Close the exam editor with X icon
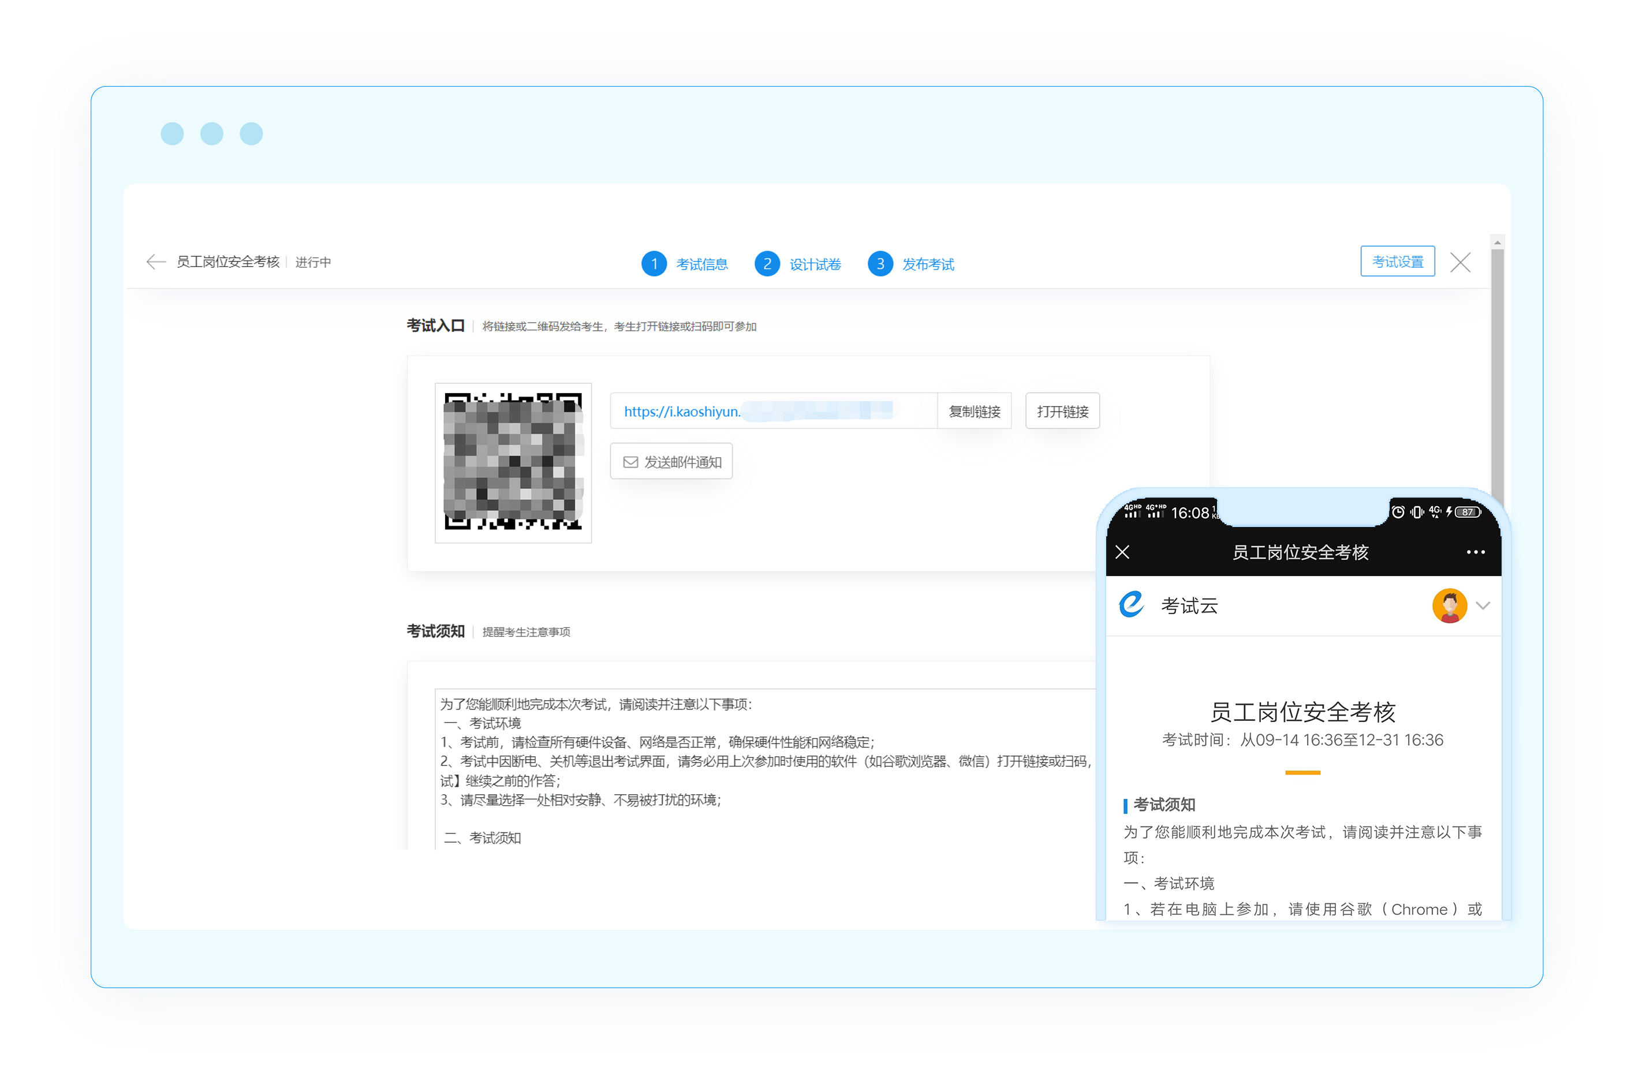The height and width of the screenshot is (1084, 1635). pyautogui.click(x=1460, y=263)
